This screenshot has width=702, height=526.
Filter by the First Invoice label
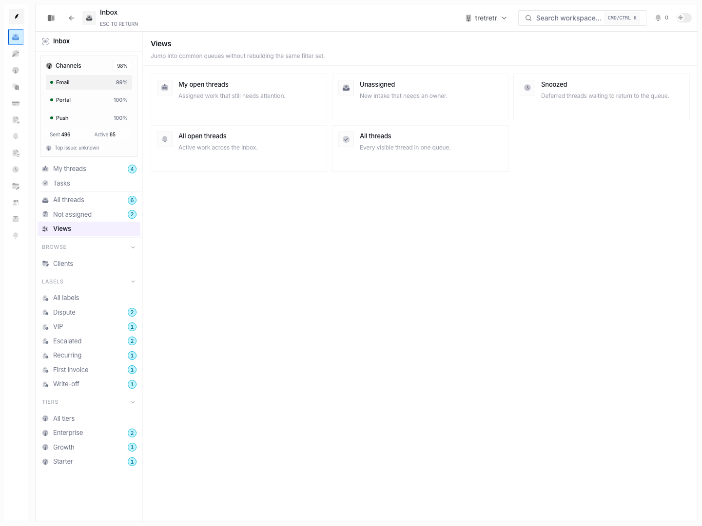point(89,370)
